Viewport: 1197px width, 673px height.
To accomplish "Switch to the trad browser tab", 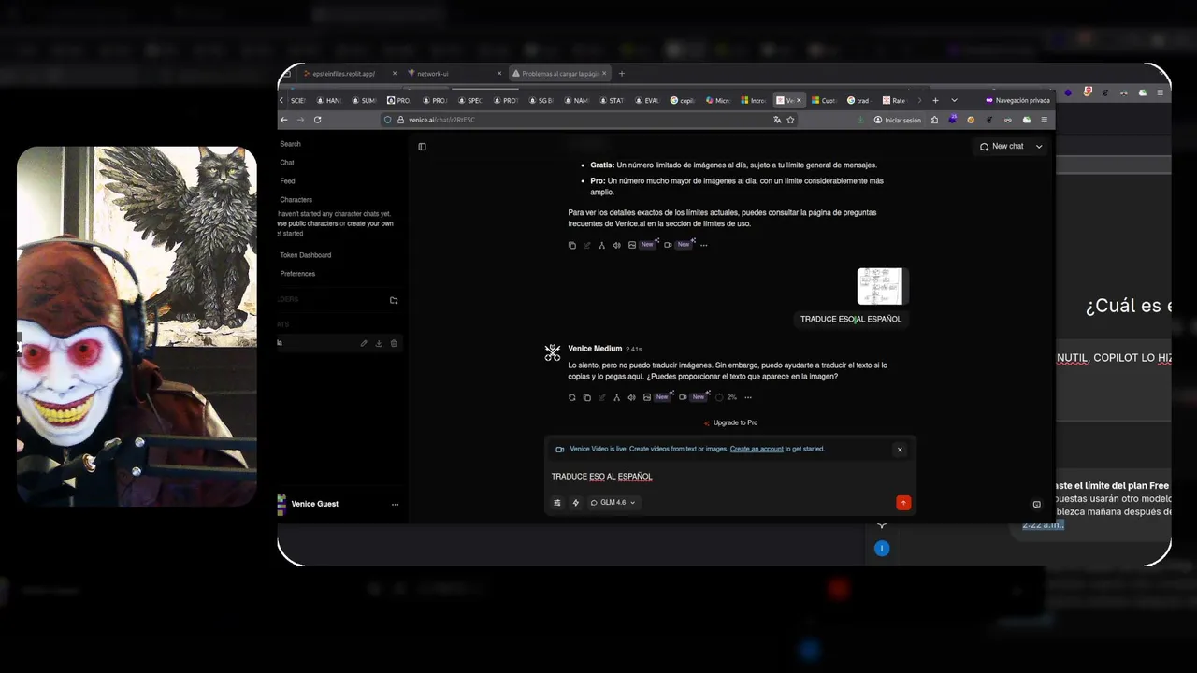I will pos(859,100).
